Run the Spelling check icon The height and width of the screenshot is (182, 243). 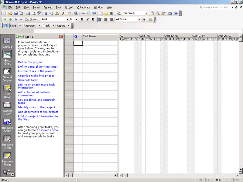click(39, 13)
